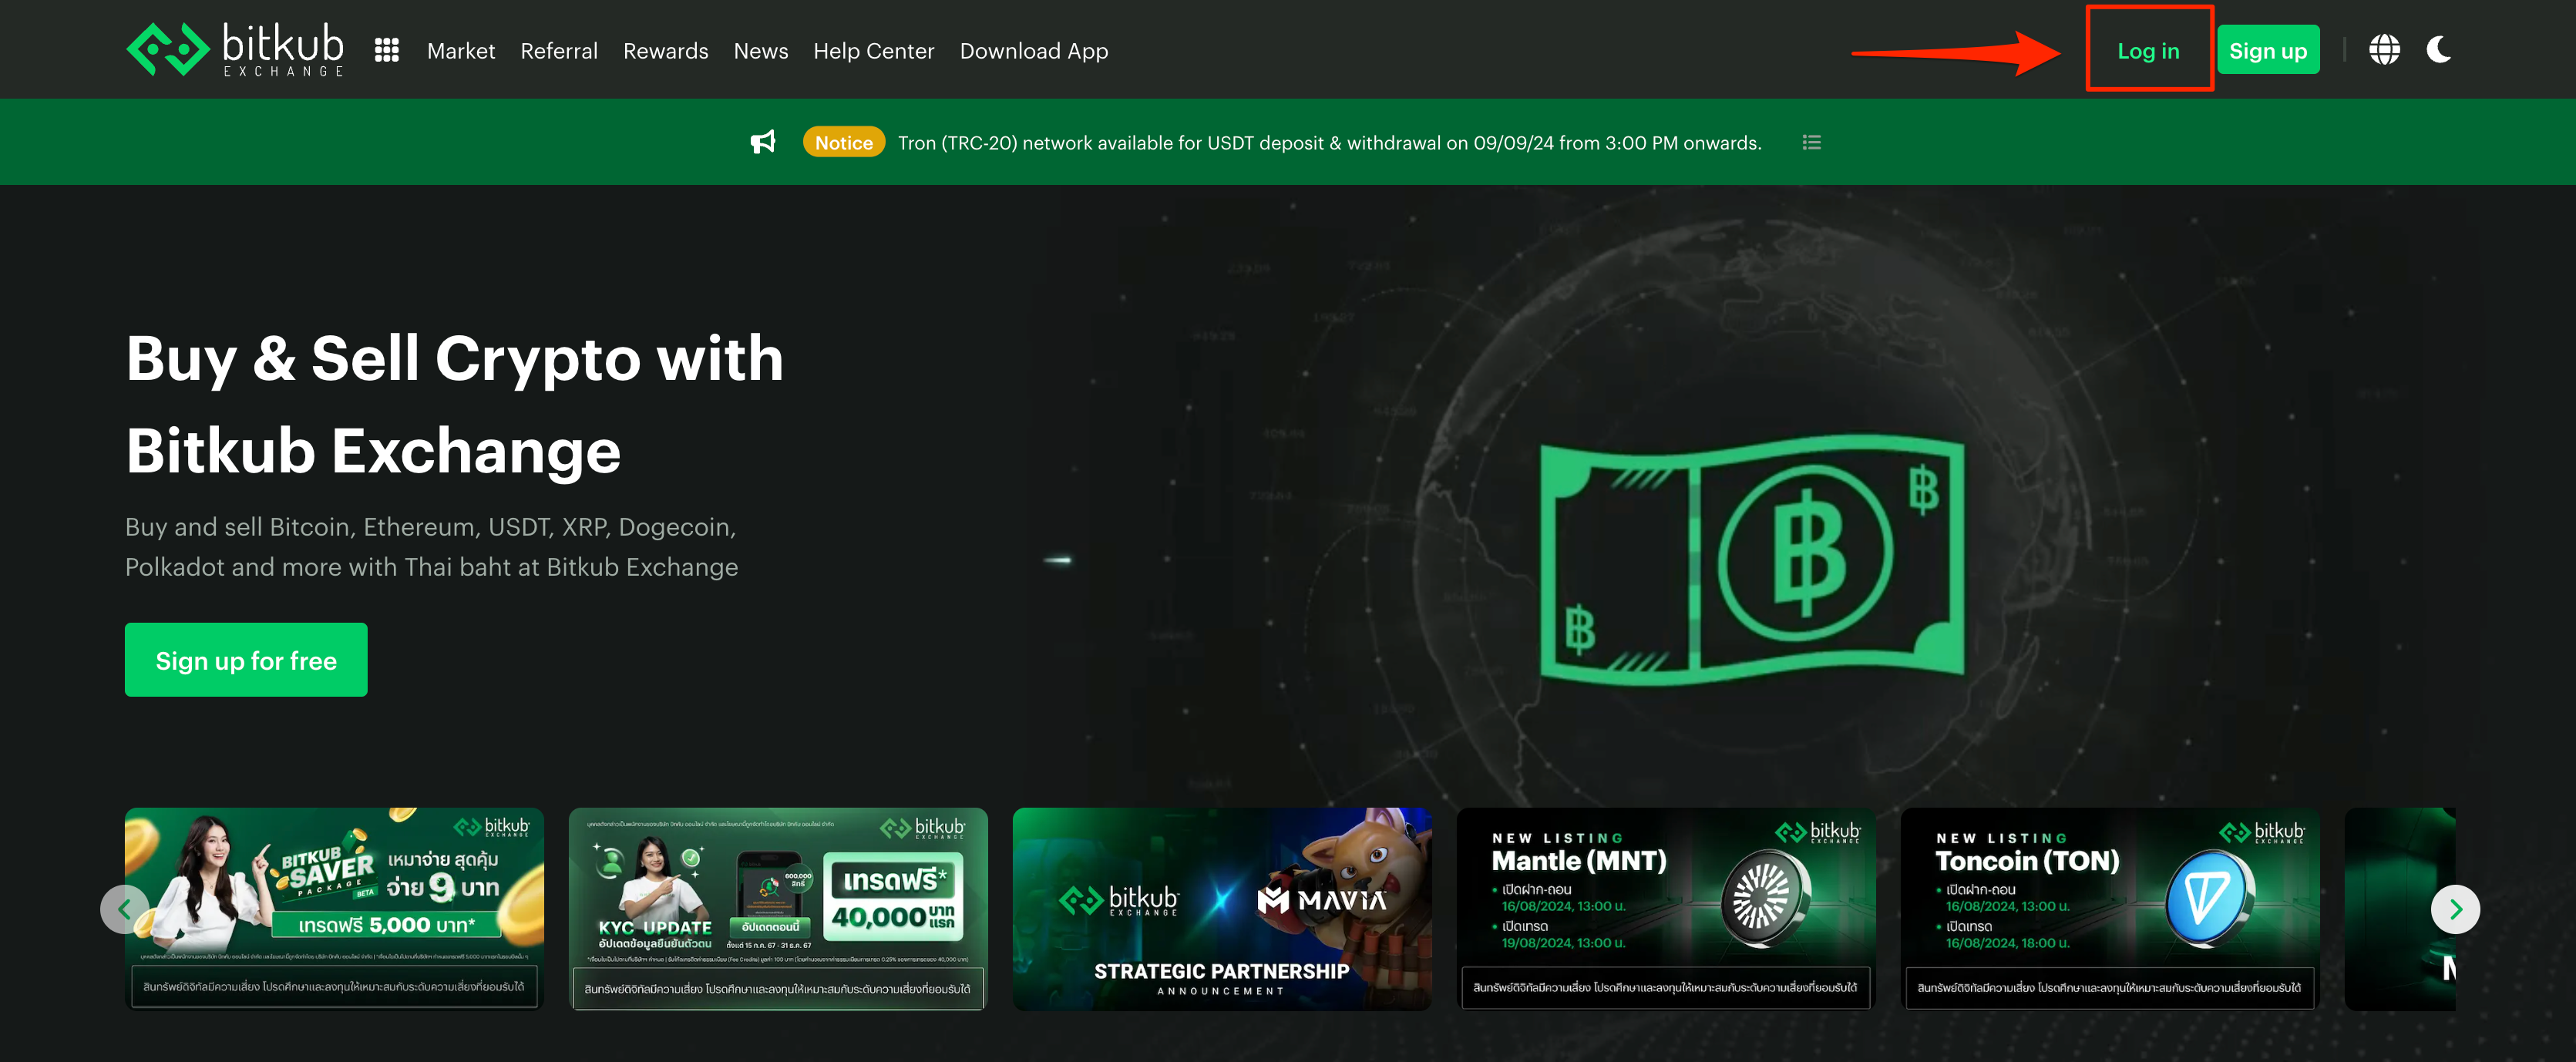
Task: Open the Help Center menu
Action: point(874,50)
